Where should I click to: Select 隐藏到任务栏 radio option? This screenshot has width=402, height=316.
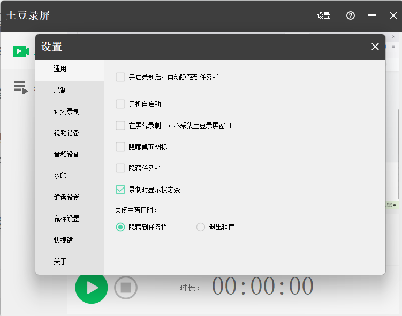(120, 227)
